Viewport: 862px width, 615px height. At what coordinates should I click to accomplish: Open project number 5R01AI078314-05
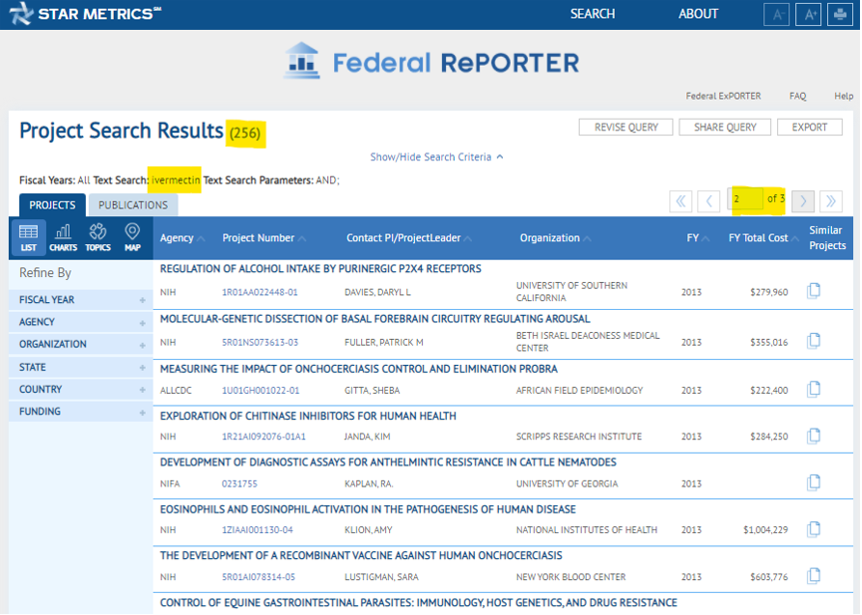(258, 577)
